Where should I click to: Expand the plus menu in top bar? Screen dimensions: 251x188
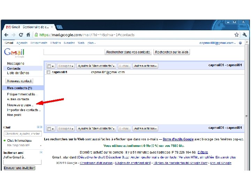tap(91, 43)
